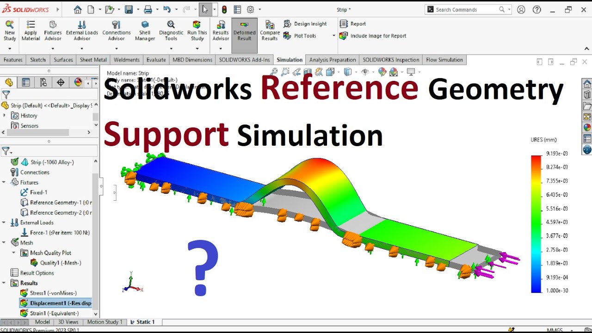Open the Flow Simulation tab
The height and width of the screenshot is (333, 592).
tap(444, 60)
